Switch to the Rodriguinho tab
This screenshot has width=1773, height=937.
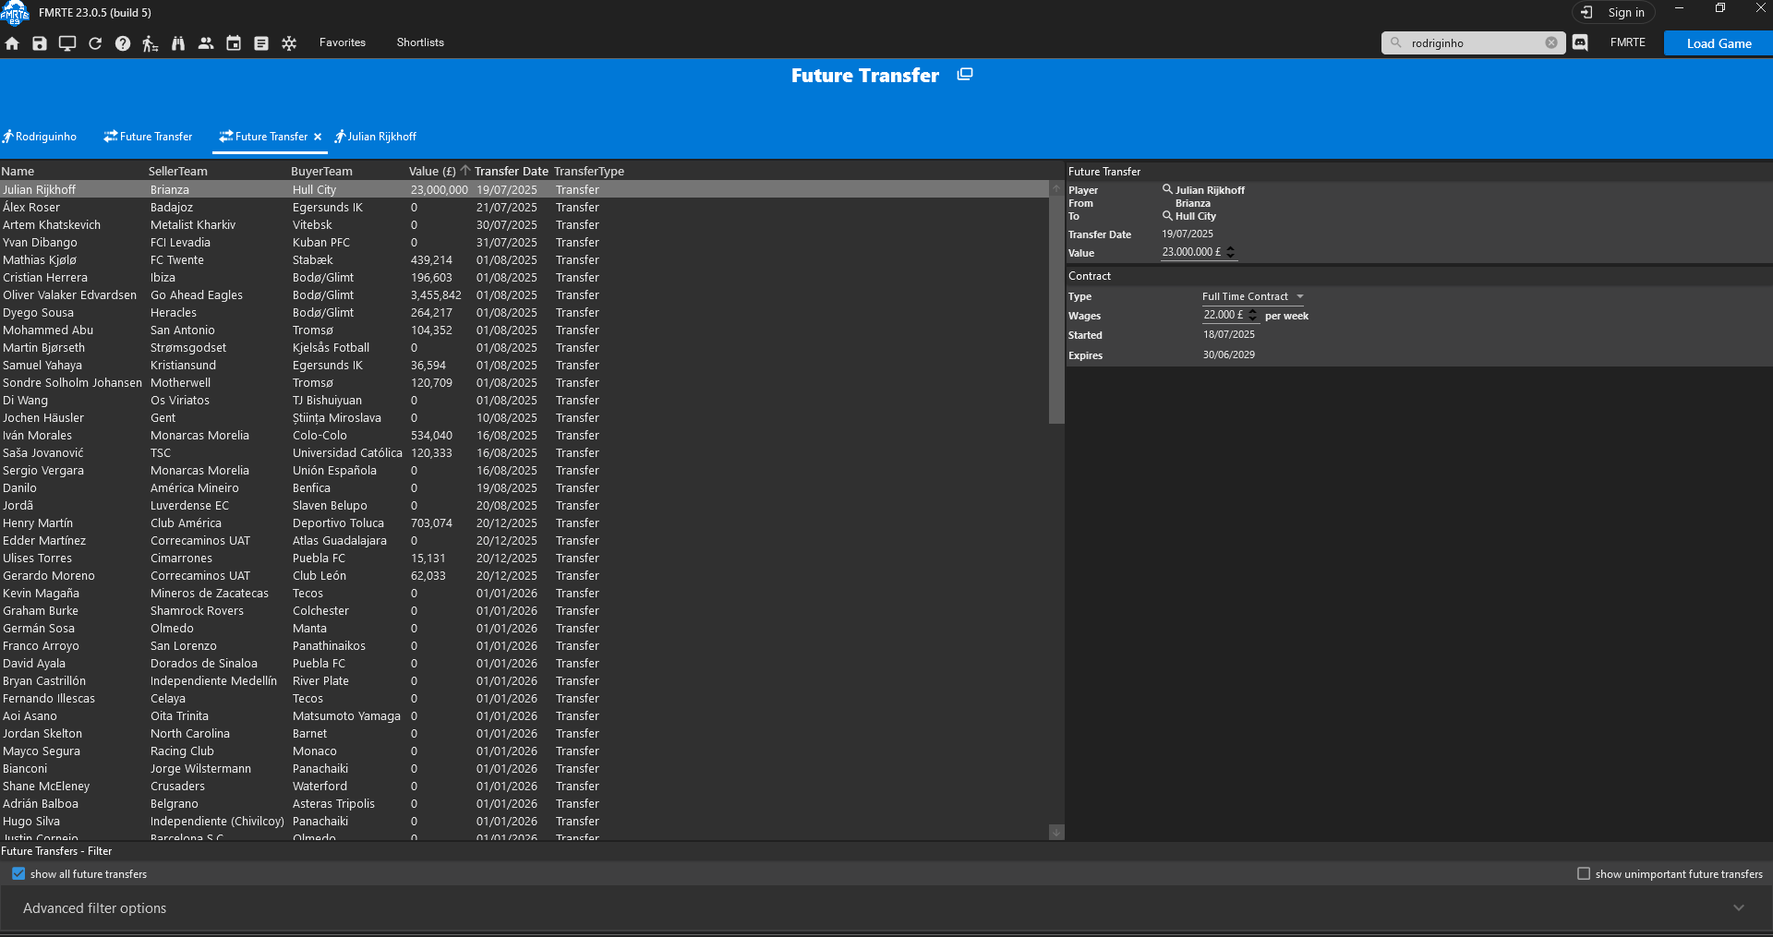[x=41, y=137]
